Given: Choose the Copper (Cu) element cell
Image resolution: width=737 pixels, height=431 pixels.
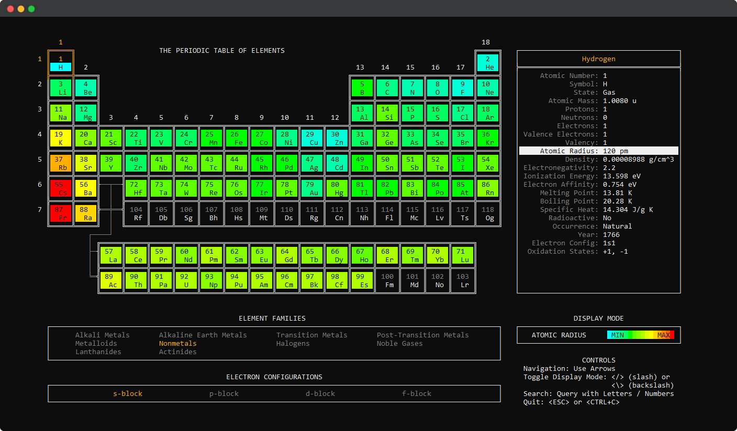Looking at the screenshot, I should pos(312,138).
